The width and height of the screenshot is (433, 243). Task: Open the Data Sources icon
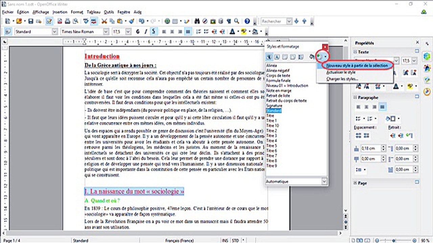coord(221,21)
